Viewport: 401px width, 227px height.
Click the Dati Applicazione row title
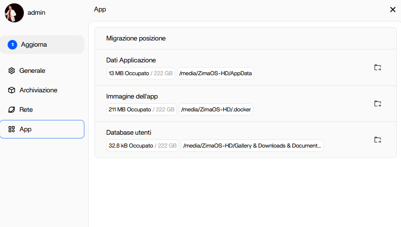tap(131, 60)
